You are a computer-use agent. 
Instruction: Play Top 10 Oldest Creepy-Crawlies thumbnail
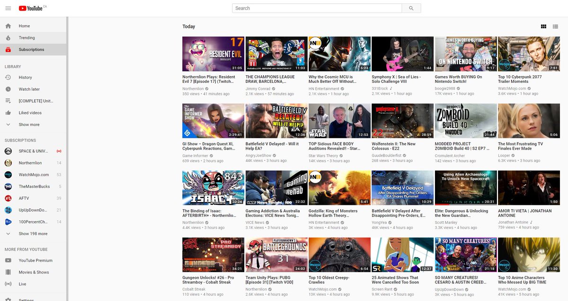pos(339,255)
